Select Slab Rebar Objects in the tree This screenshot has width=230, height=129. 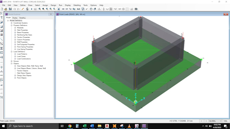point(24,73)
